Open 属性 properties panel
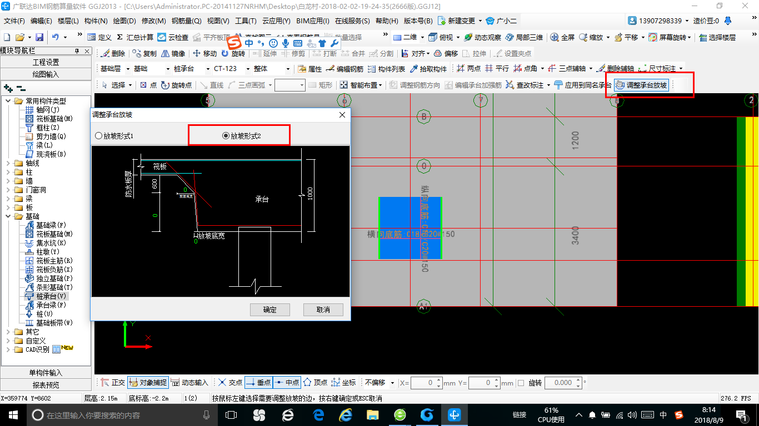The width and height of the screenshot is (759, 426). [310, 69]
